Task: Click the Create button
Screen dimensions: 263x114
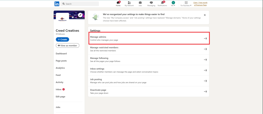Action: tap(62, 39)
